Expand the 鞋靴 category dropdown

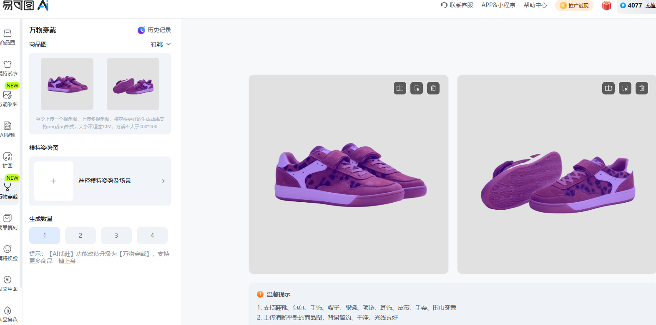[x=161, y=44]
